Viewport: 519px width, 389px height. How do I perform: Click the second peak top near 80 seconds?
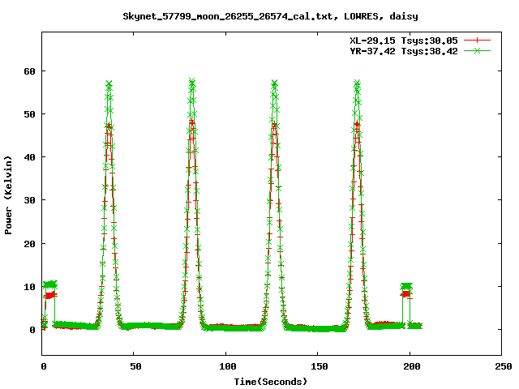tap(192, 82)
